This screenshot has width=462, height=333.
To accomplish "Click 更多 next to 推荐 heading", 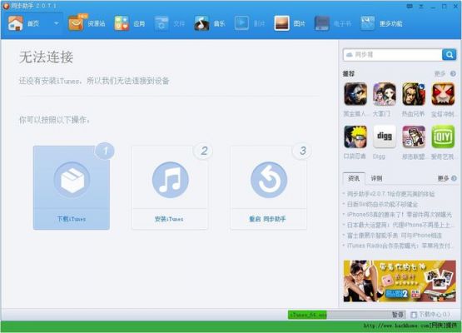I will [x=440, y=73].
